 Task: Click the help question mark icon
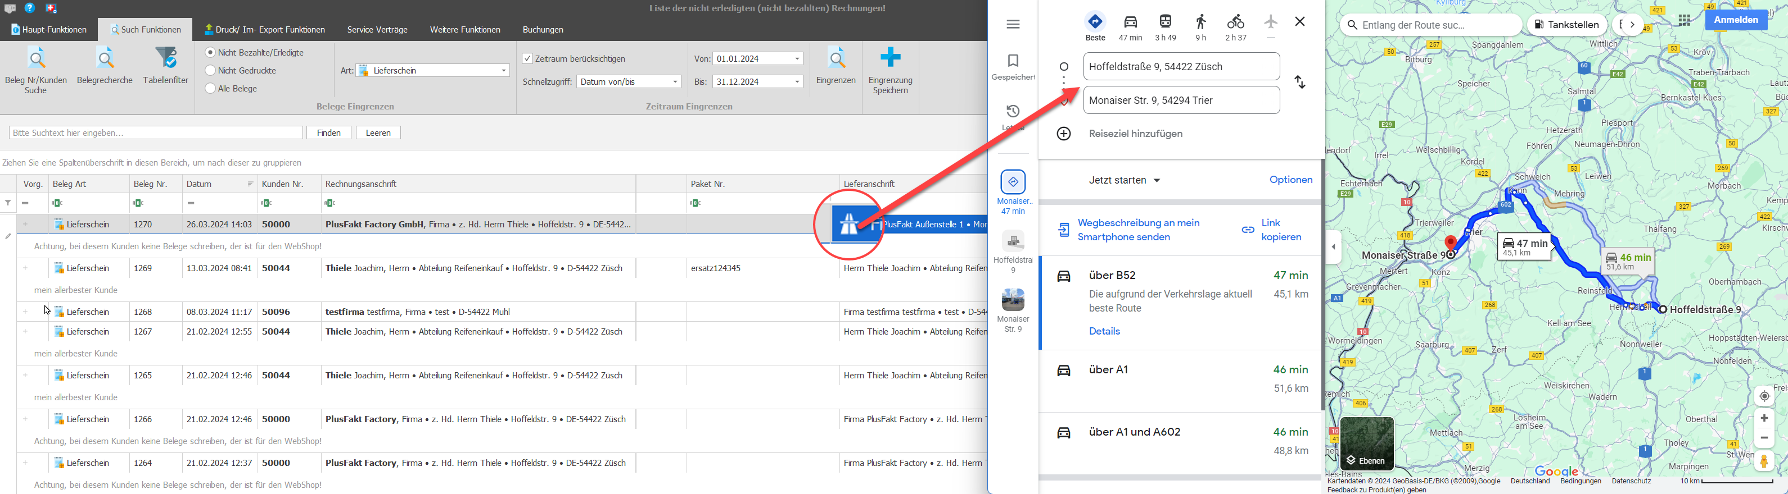click(30, 8)
